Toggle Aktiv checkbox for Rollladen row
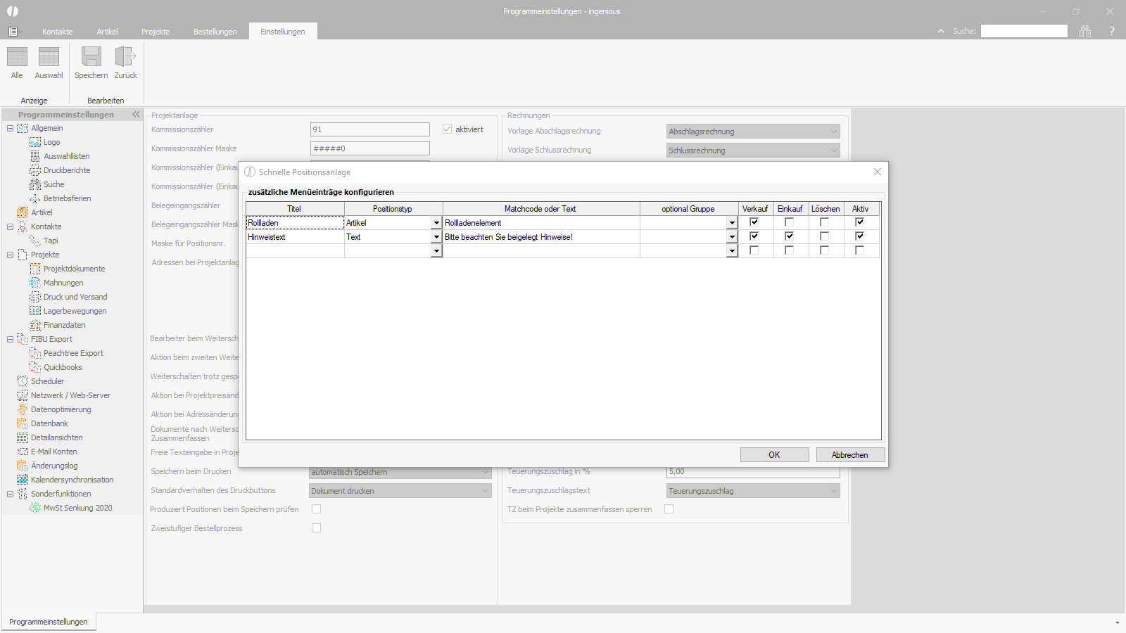 point(860,222)
